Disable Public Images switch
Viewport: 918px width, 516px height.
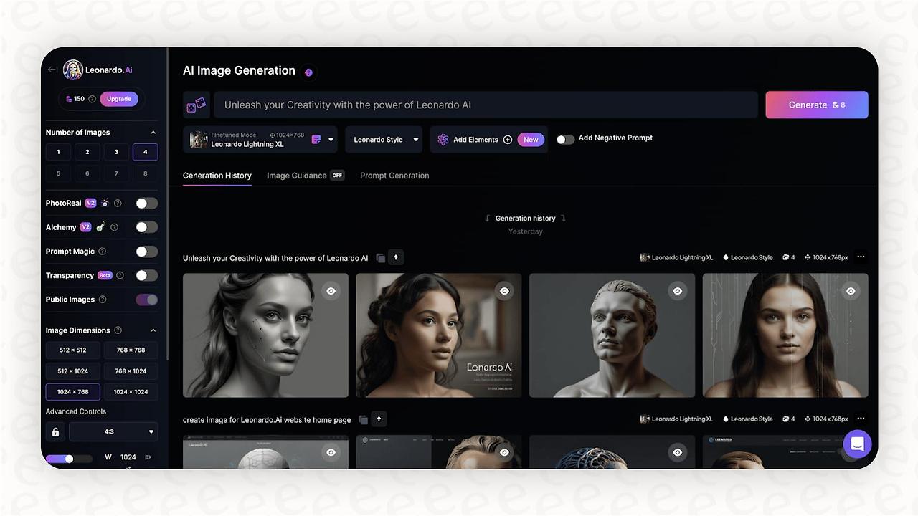coord(146,300)
